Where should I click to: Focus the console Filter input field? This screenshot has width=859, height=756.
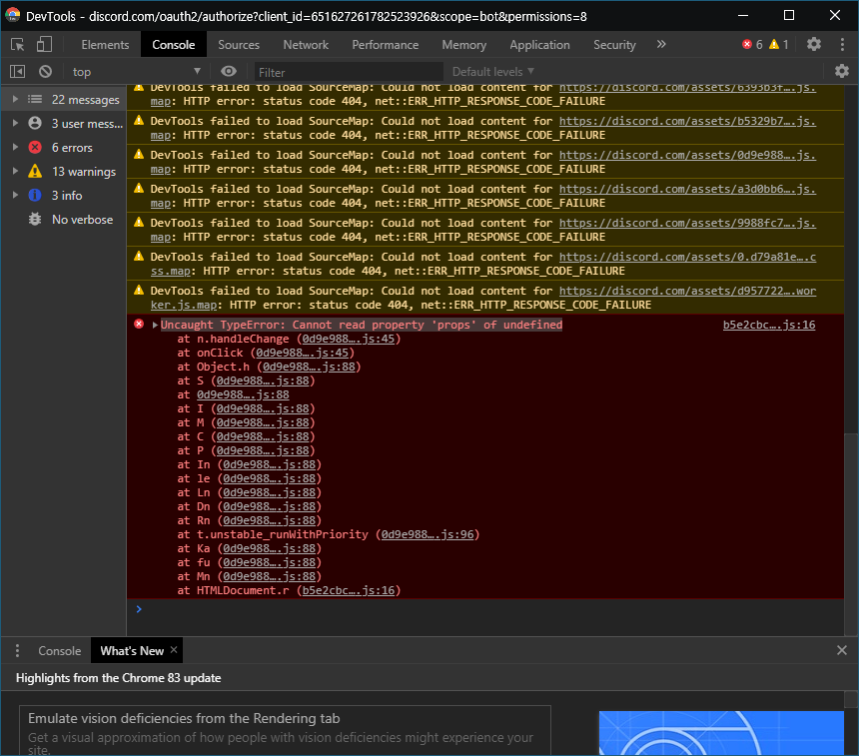pyautogui.click(x=348, y=72)
